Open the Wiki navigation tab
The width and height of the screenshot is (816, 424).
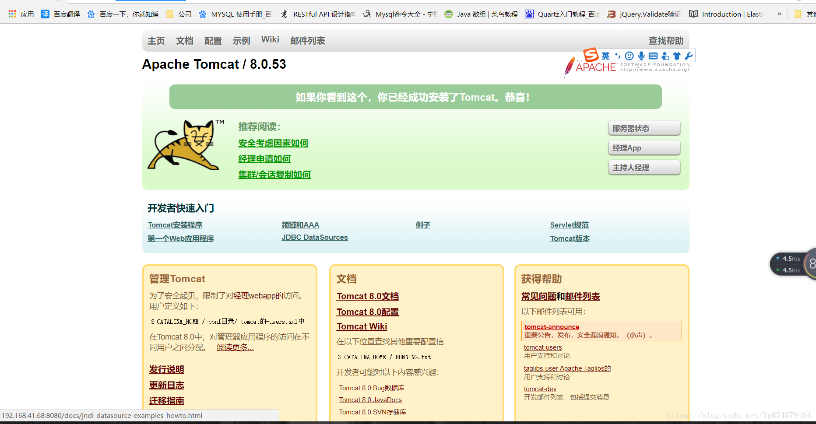point(270,39)
